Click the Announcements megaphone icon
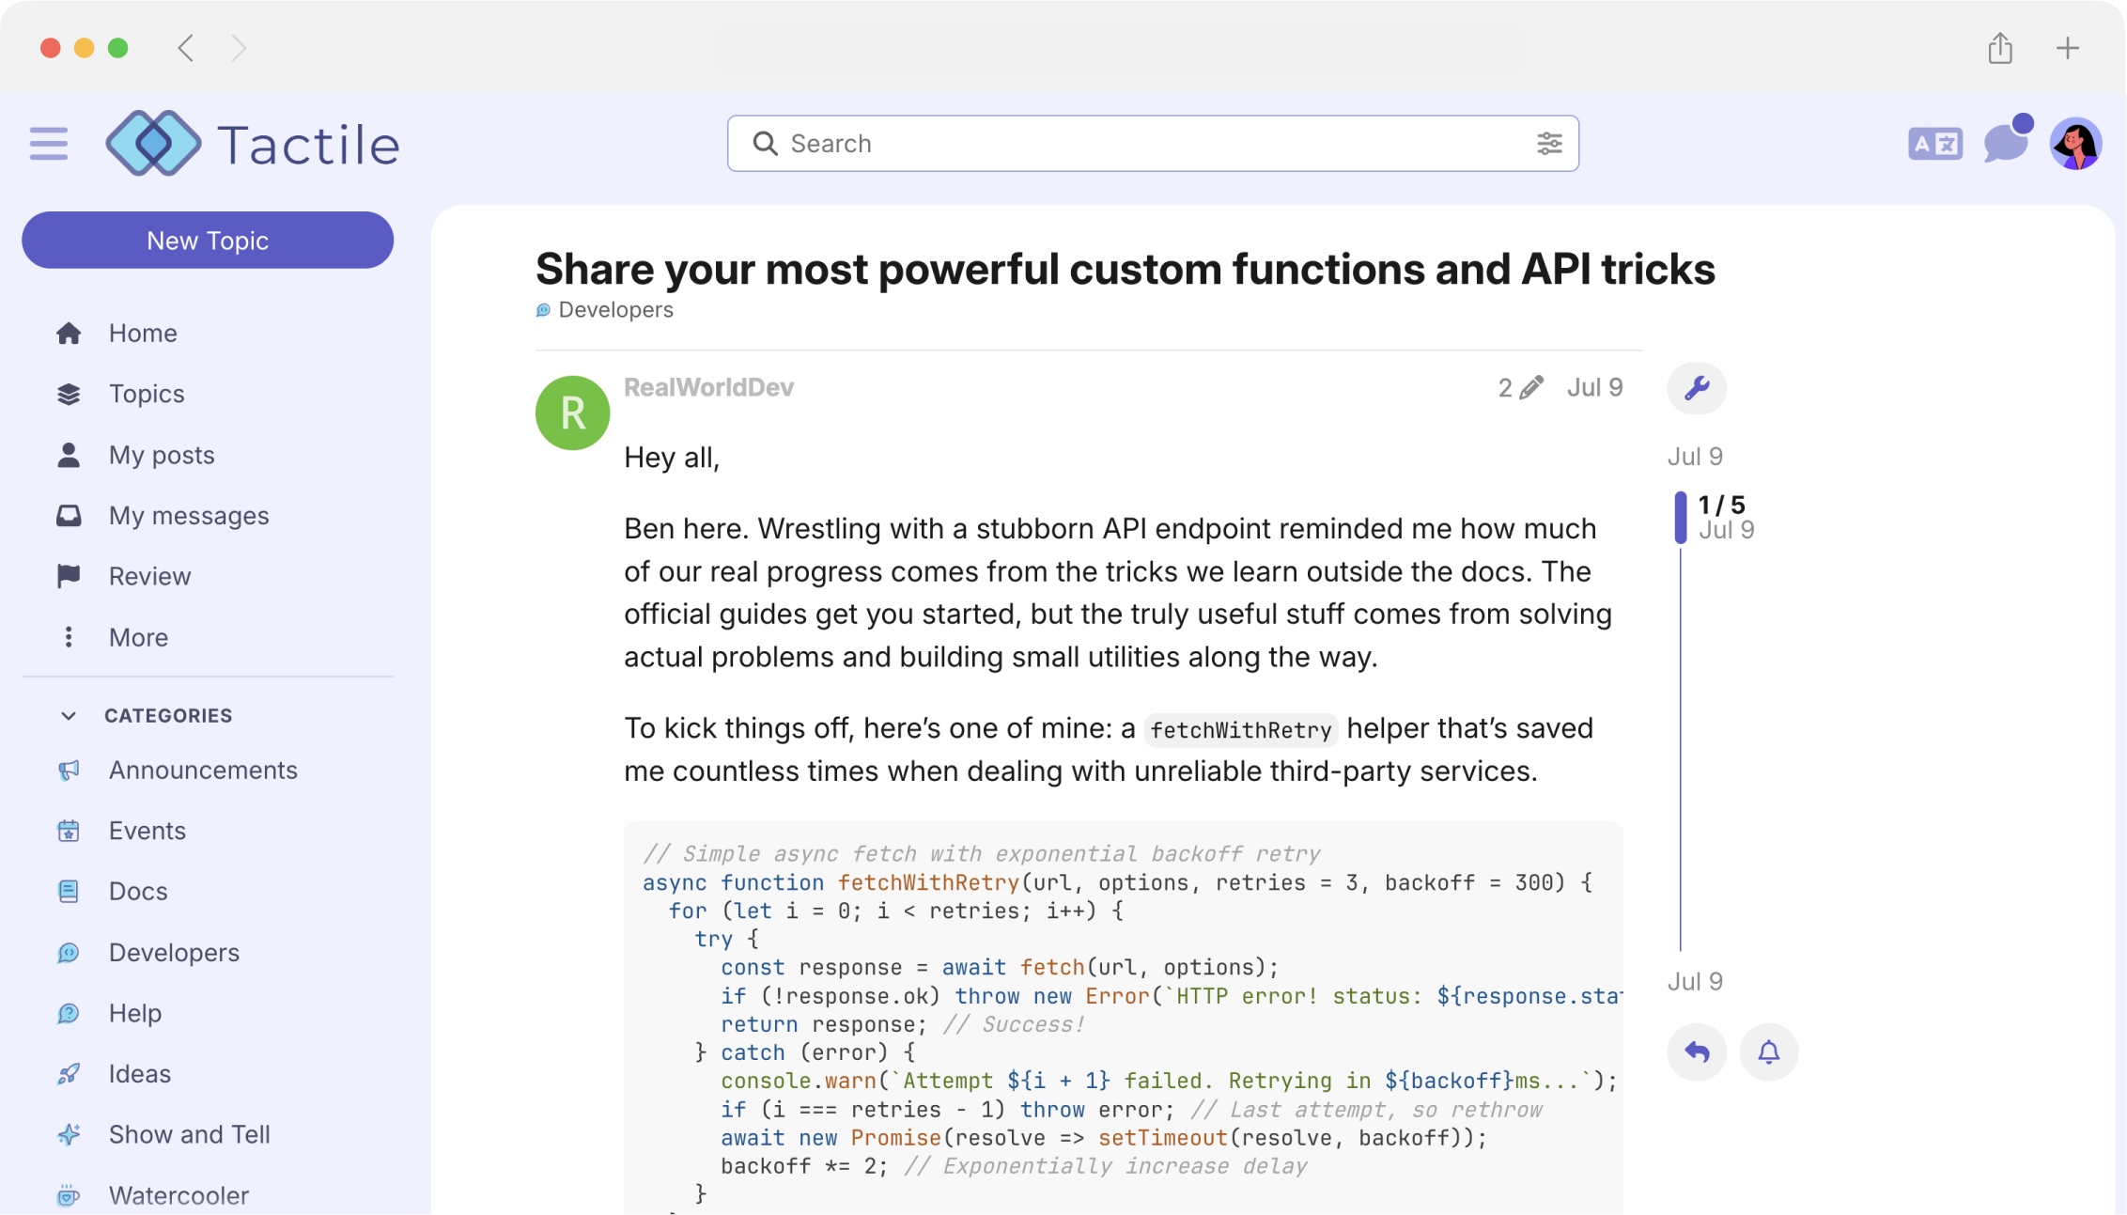 (x=69, y=770)
